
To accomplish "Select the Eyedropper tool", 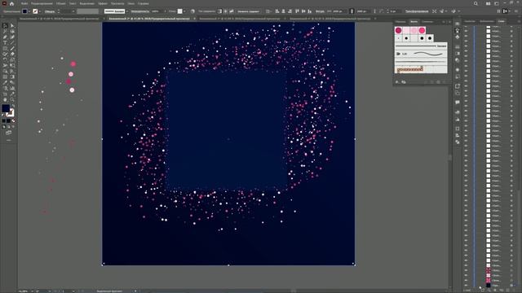I will 5,83.
